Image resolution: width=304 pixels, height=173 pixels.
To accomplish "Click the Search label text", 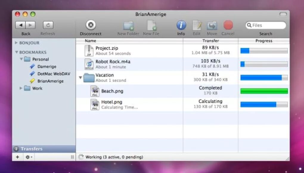I will coord(266,34).
